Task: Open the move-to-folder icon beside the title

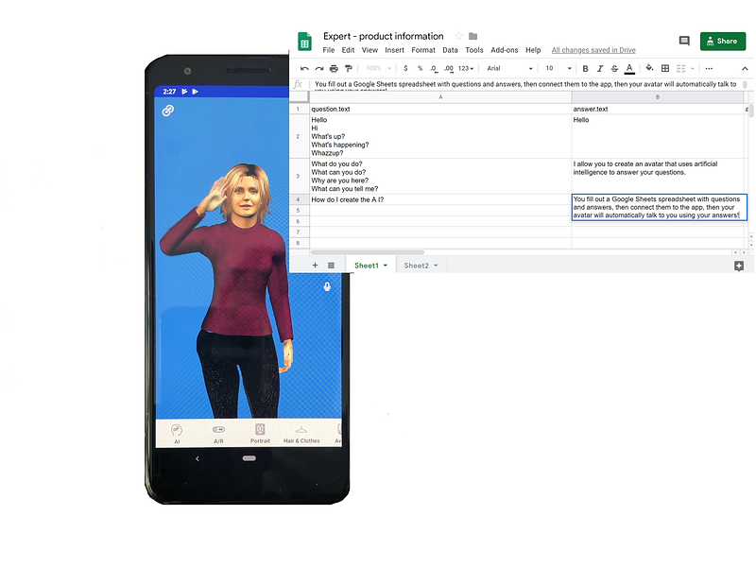Action: click(x=473, y=36)
